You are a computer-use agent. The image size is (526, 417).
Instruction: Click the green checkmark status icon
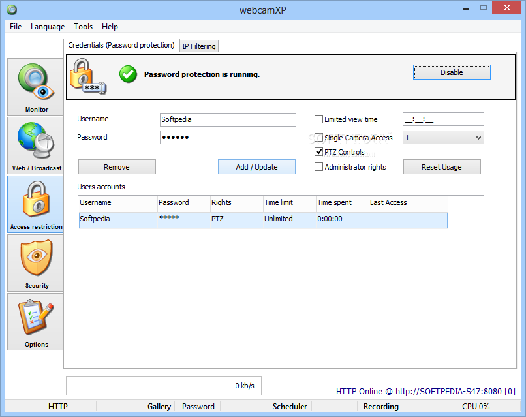pyautogui.click(x=128, y=74)
